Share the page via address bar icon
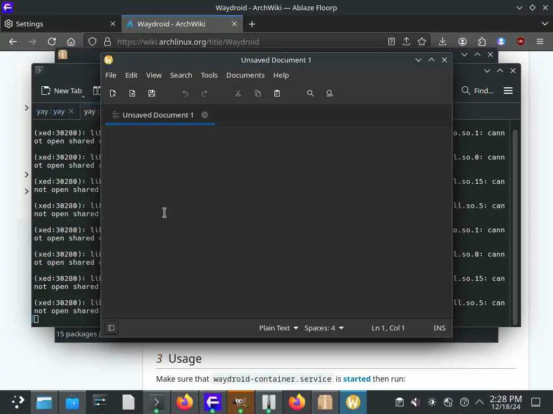This screenshot has width=553, height=414. click(x=406, y=42)
